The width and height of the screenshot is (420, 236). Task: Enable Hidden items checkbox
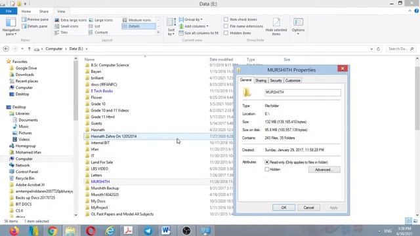tap(226, 33)
